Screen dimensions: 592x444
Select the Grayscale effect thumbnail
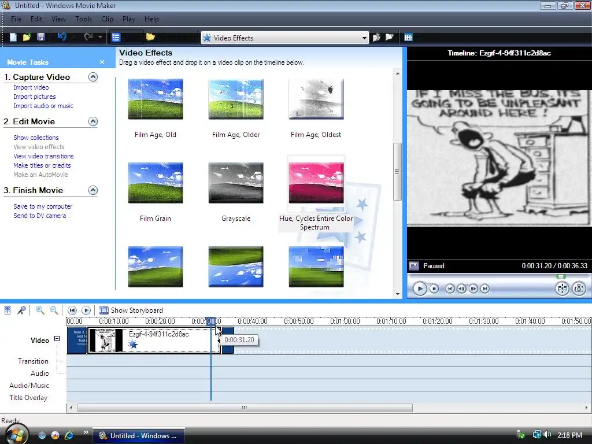[236, 183]
